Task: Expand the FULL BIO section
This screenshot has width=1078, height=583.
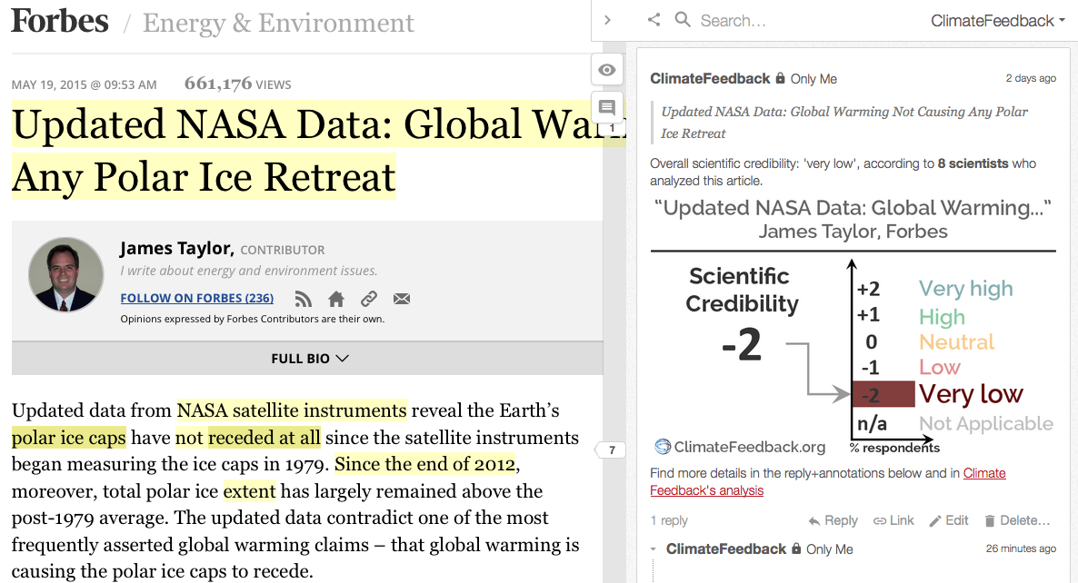Action: click(x=310, y=359)
